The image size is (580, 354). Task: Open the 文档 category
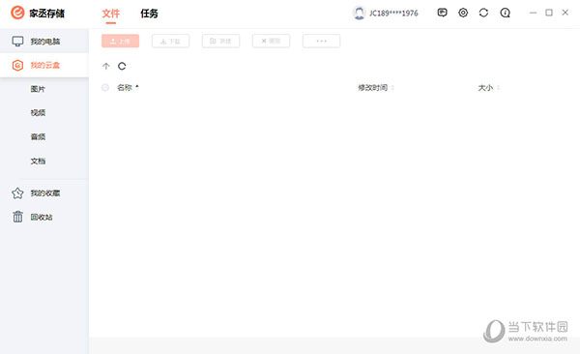[38, 161]
